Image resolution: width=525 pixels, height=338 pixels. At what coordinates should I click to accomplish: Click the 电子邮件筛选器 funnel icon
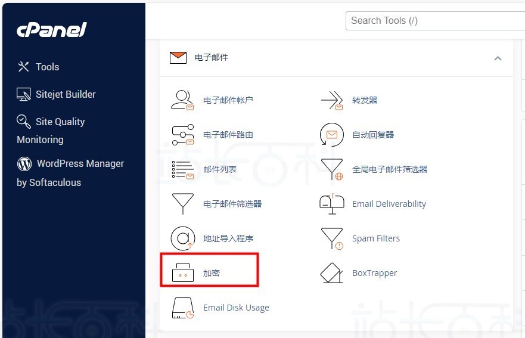pyautogui.click(x=182, y=204)
